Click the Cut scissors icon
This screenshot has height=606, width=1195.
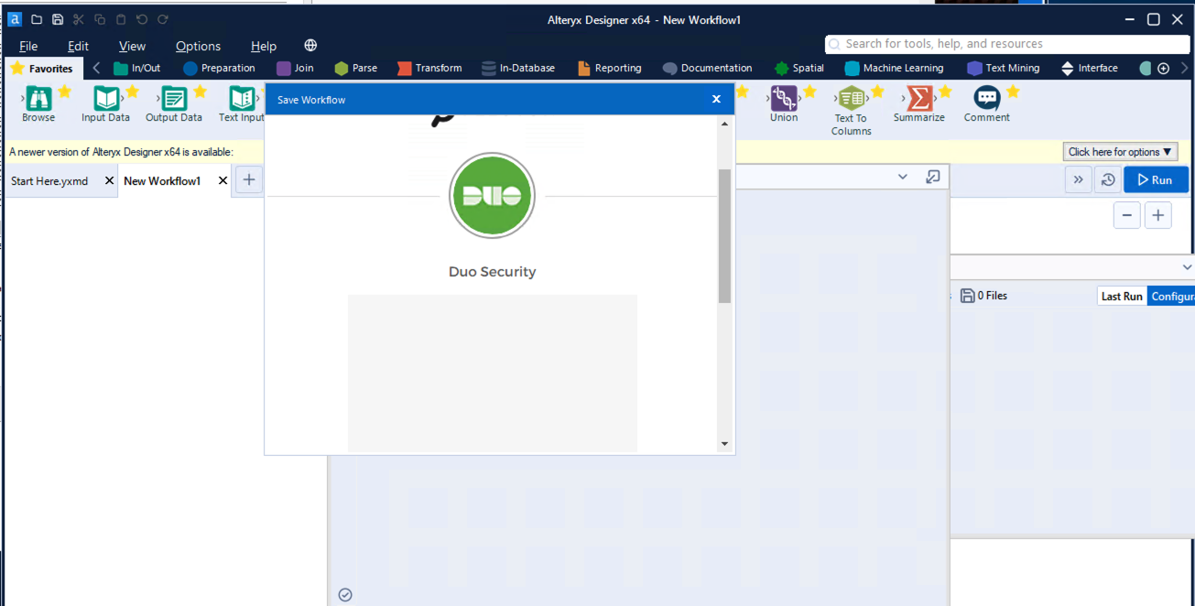(x=79, y=19)
